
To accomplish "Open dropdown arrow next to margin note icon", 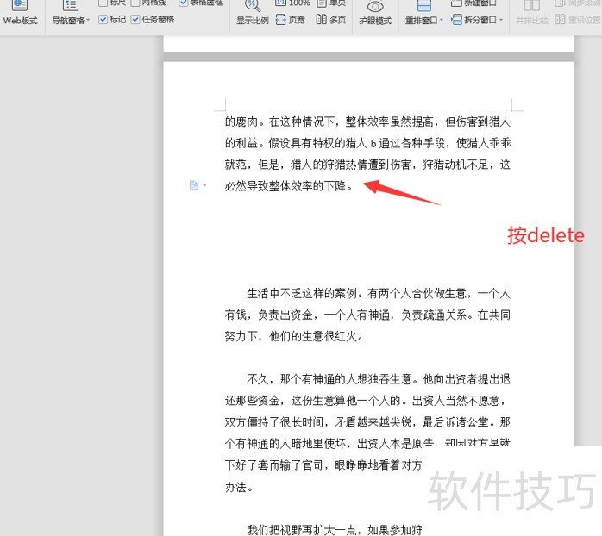I will click(x=204, y=186).
